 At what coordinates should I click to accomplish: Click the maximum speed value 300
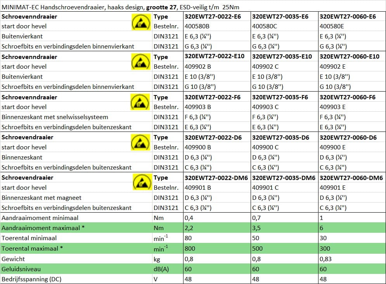[325, 249]
